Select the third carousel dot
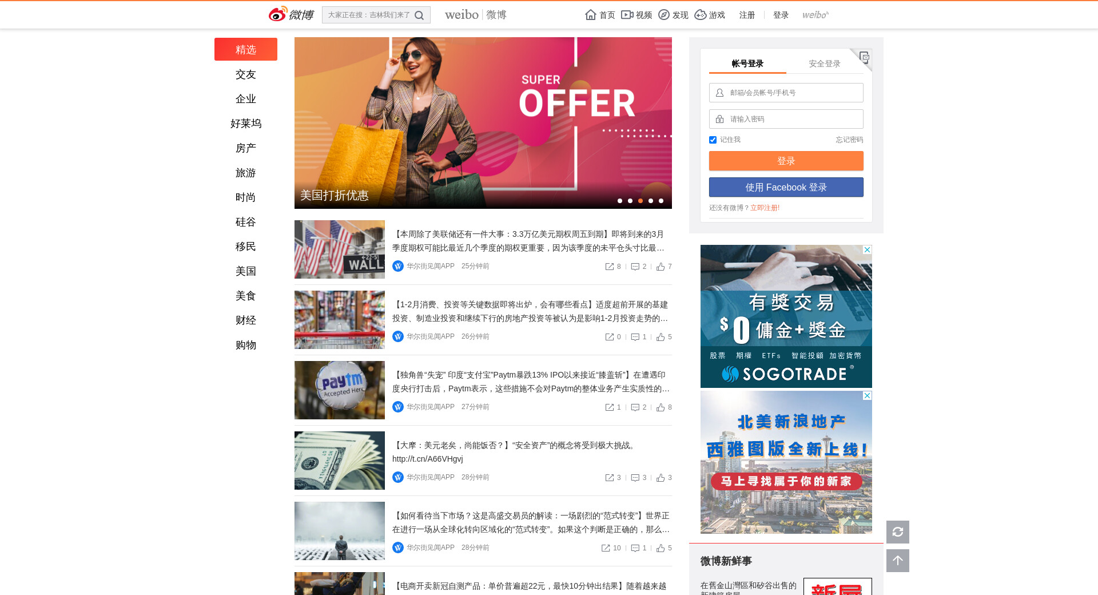The width and height of the screenshot is (1098, 595). coord(640,201)
